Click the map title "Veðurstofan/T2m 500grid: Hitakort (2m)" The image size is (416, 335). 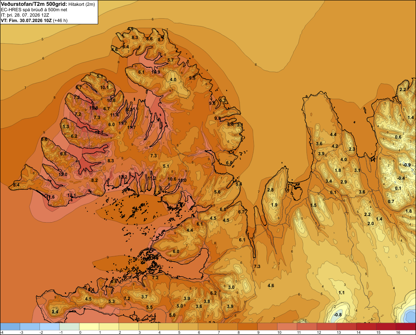tap(47, 4)
